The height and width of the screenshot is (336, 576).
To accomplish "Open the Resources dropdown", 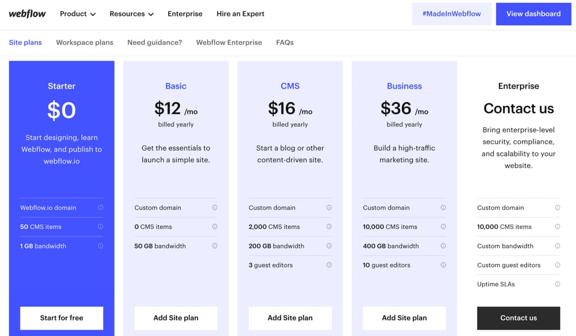I will click(x=131, y=13).
